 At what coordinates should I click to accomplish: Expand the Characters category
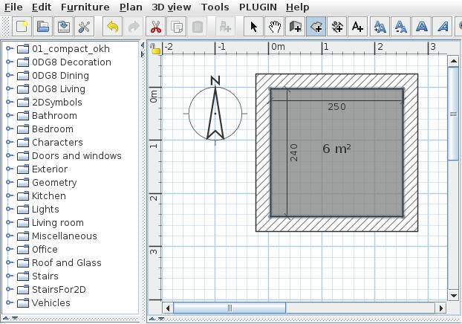[x=10, y=142]
